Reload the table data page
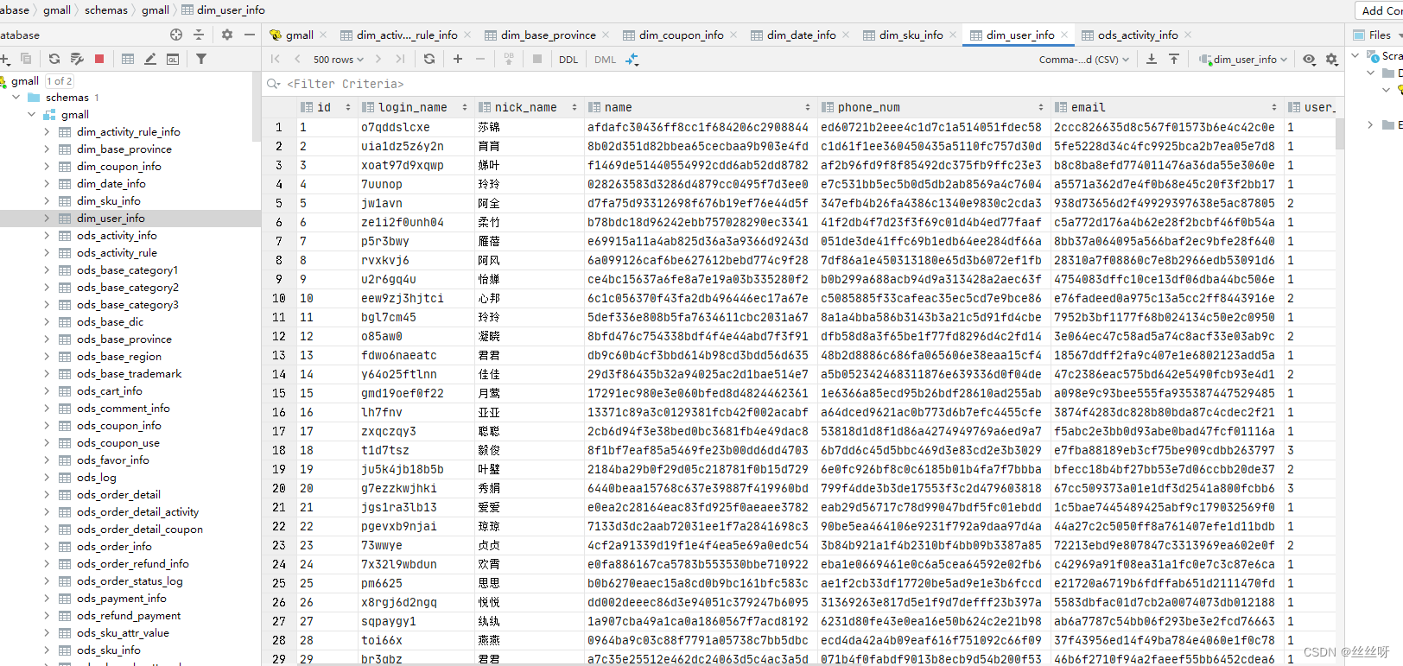This screenshot has height=666, width=1403. coord(429,59)
